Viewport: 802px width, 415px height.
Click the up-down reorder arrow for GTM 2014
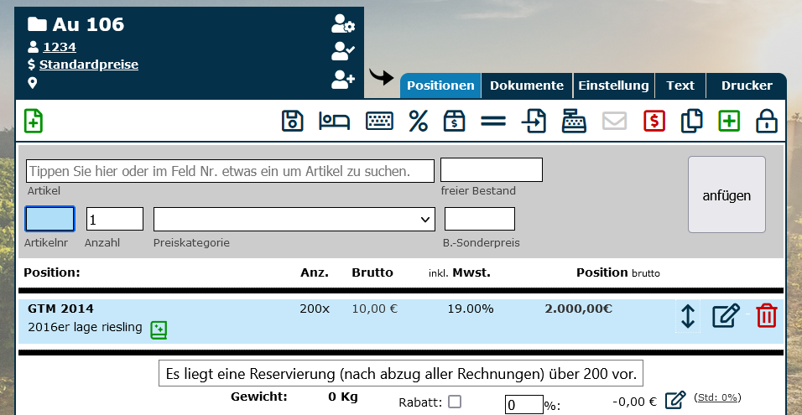pyautogui.click(x=688, y=316)
